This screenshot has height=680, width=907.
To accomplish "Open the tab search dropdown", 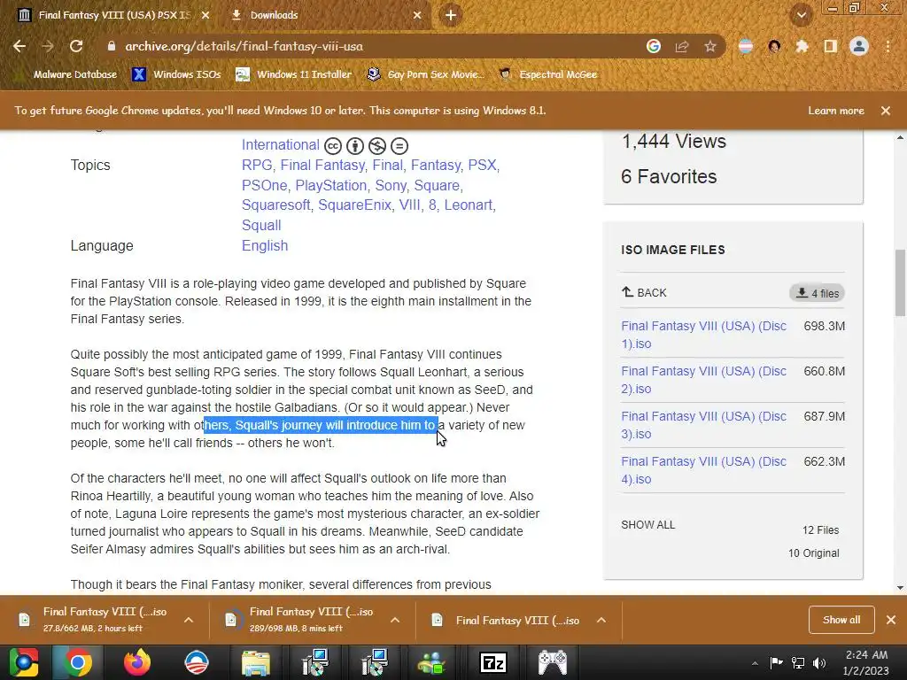I will point(801,16).
